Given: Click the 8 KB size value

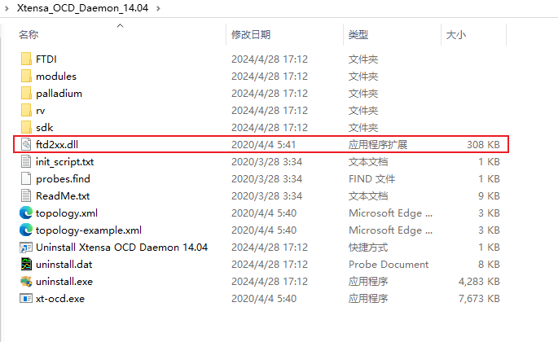Looking at the screenshot, I should click(x=489, y=265).
